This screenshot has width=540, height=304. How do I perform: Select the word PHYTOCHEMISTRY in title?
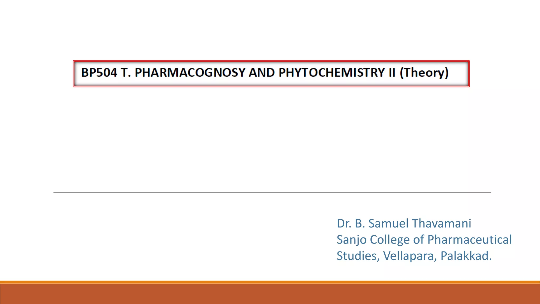coord(332,73)
